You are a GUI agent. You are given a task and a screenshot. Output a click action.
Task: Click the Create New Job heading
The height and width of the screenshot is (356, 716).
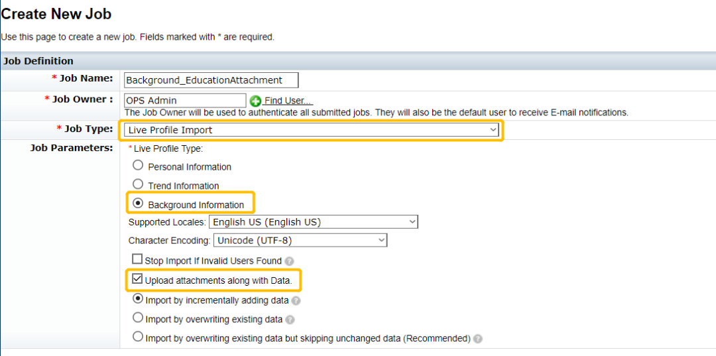point(56,14)
